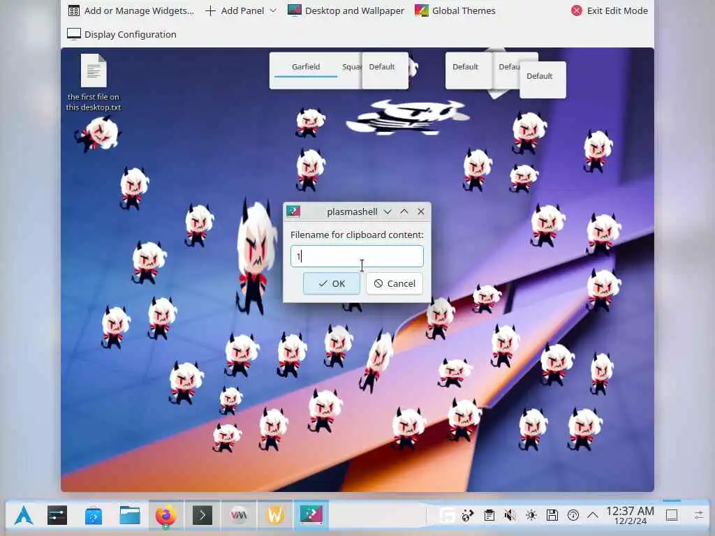Select the desktop file 'the first file on this desktop.txt'
This screenshot has width=715, height=536.
[94, 83]
